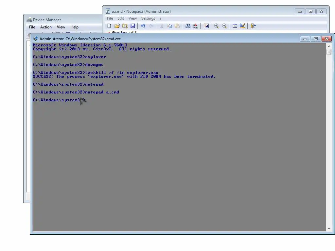Open the Settings menu in Notepad2

(148, 18)
